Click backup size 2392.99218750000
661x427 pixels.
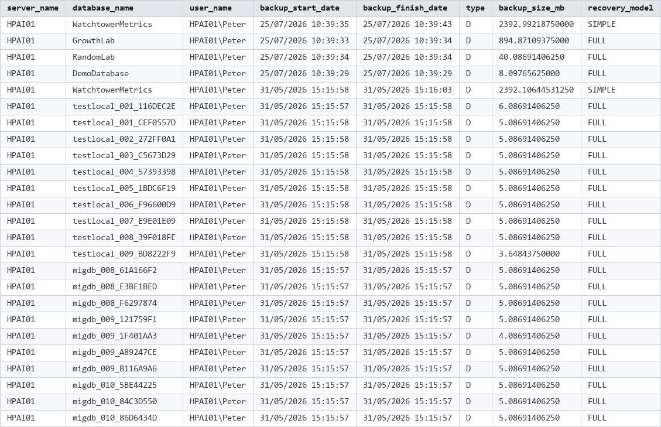(x=537, y=25)
